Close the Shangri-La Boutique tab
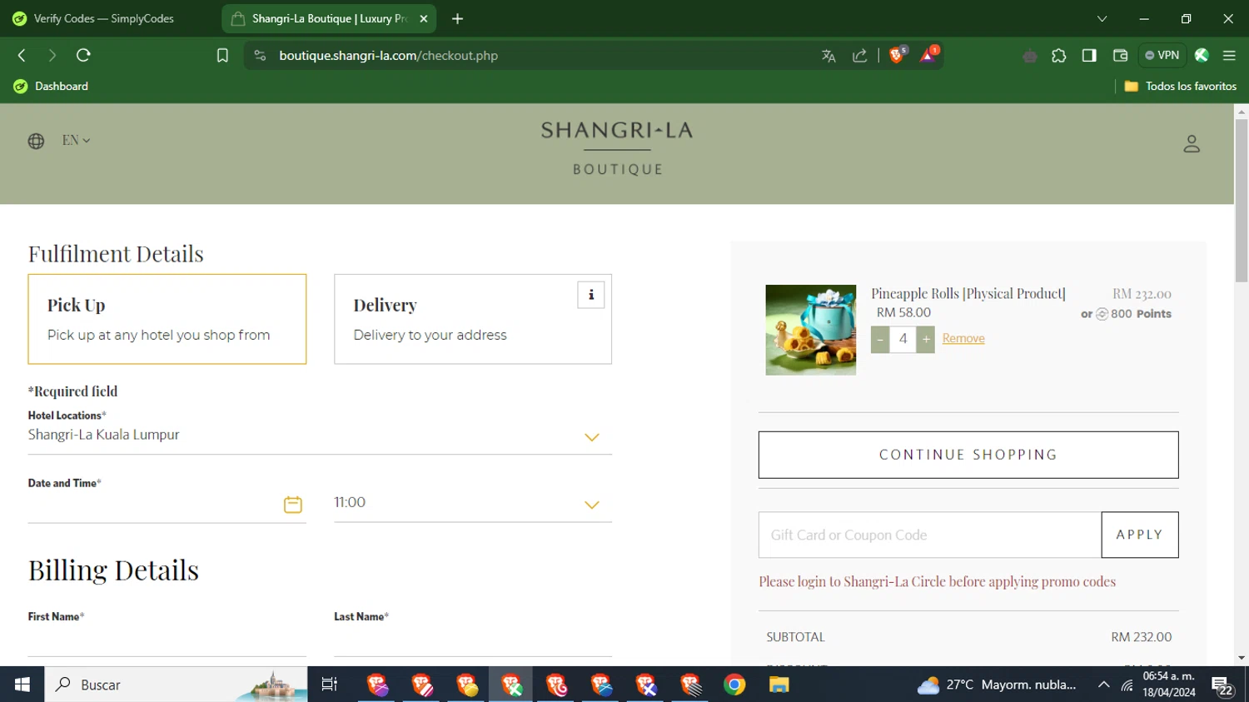The image size is (1249, 702). point(424,18)
